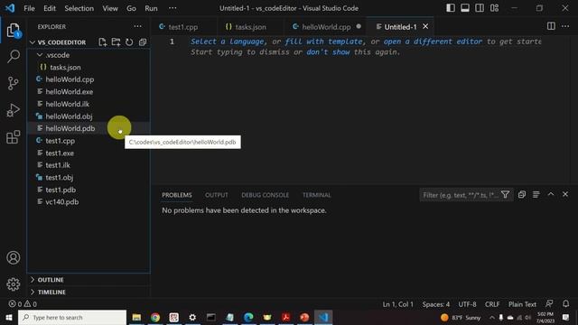
Task: Click errors and warnings count in status bar
Action: click(23, 304)
